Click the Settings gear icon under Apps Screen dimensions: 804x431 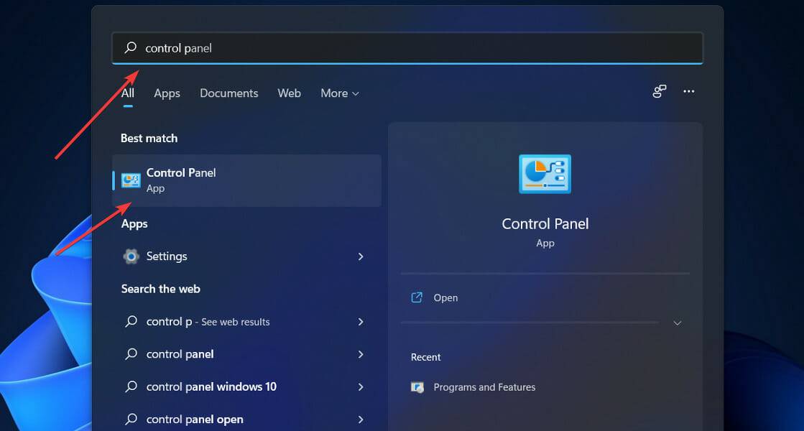click(130, 256)
